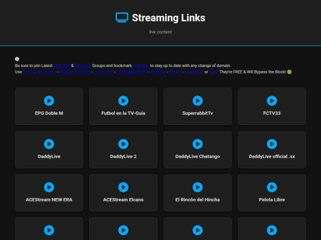The width and height of the screenshot is (321, 240).
Task: Follow the Chat URL link
Action: click(x=141, y=66)
